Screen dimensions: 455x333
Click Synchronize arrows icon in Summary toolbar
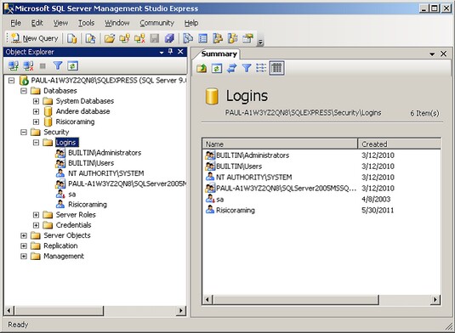231,69
